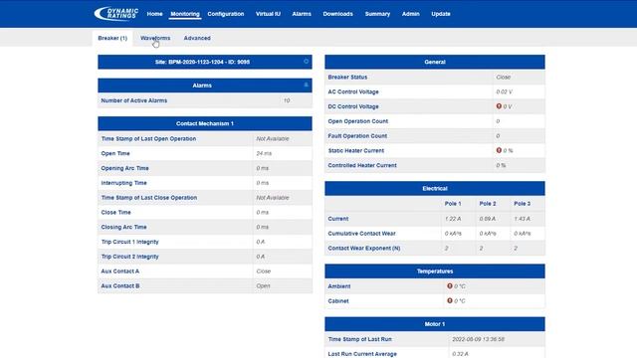Image resolution: width=637 pixels, height=358 pixels.
Task: Click the Controlled Heater Current label
Action: point(362,165)
